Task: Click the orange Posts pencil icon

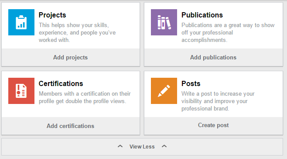Action: click(x=164, y=91)
